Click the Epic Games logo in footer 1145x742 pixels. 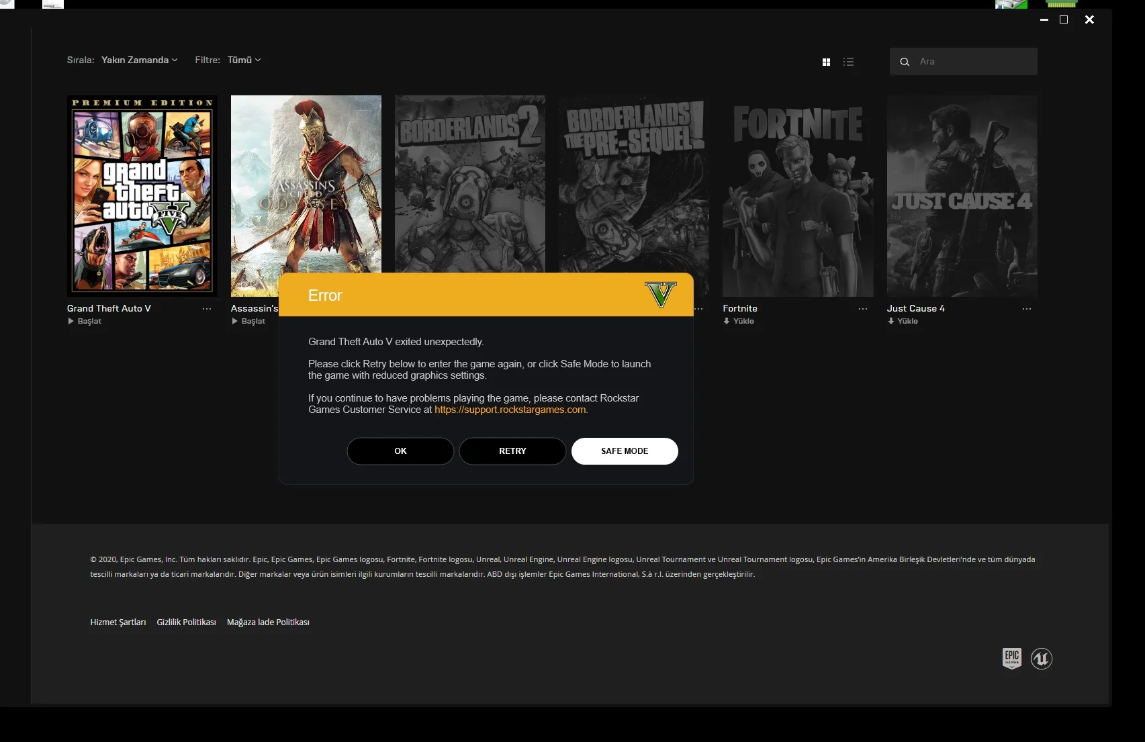tap(1011, 658)
